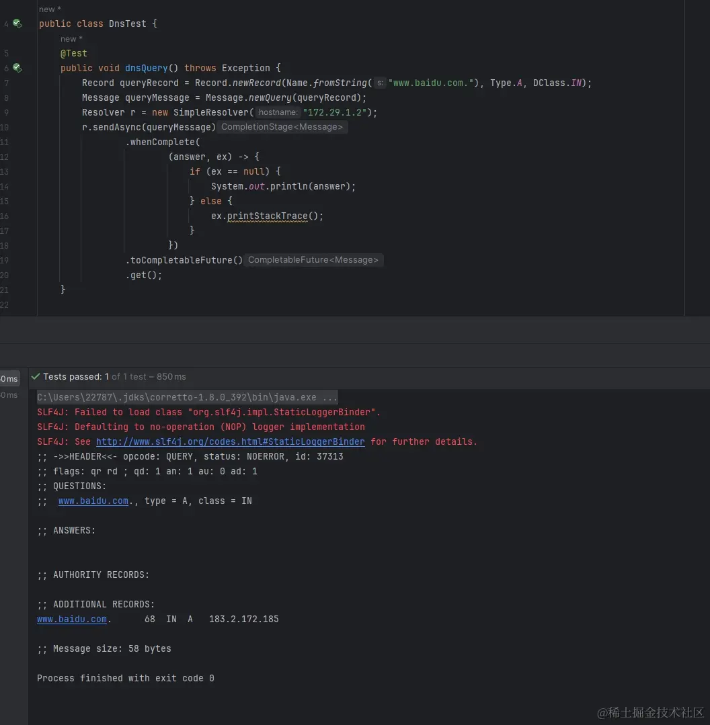Click the else keyword
The image size is (710, 725).
[211, 201]
